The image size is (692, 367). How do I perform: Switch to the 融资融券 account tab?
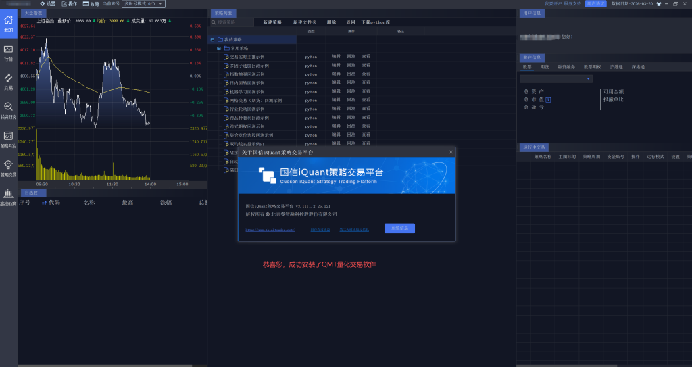pos(566,67)
